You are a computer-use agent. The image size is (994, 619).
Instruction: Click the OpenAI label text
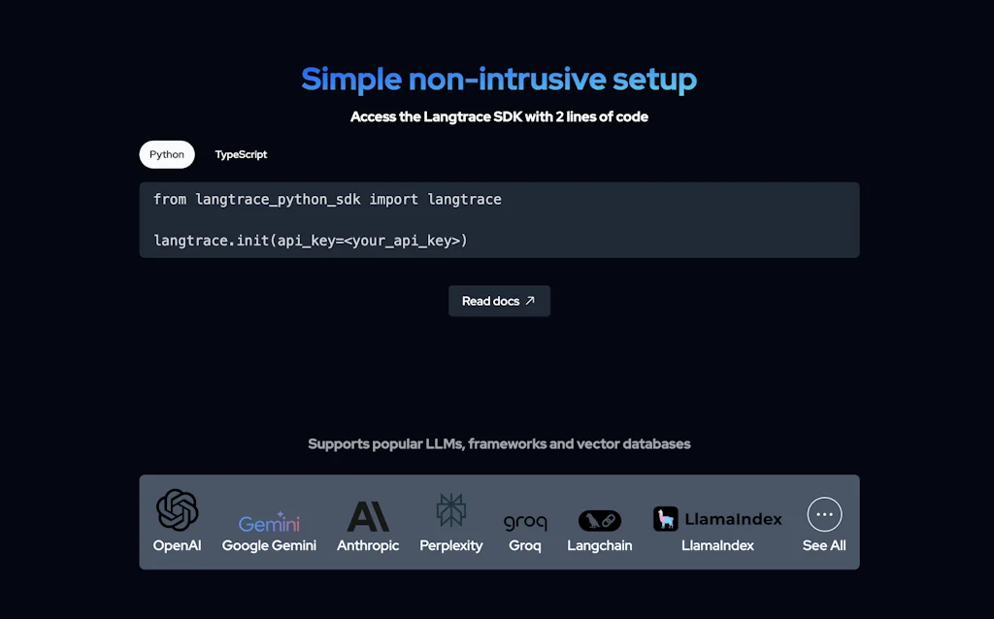coord(177,545)
